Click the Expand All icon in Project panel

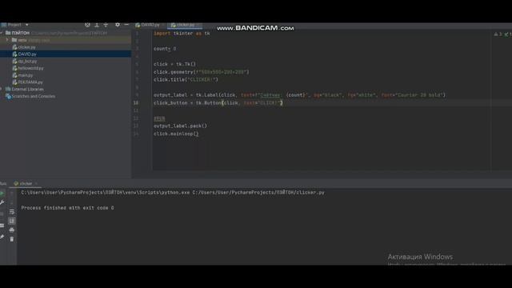point(97,25)
